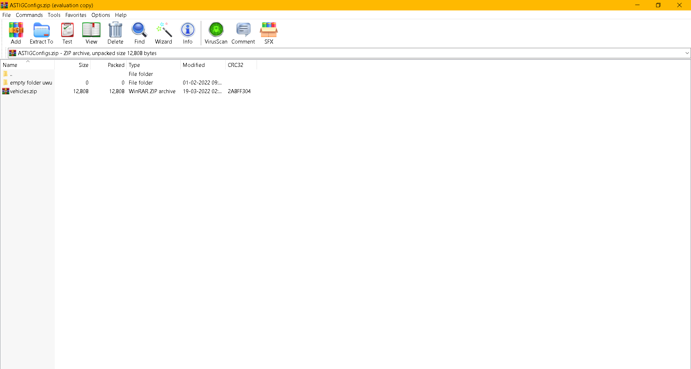Open the Help menu
This screenshot has height=369, width=691.
point(121,15)
